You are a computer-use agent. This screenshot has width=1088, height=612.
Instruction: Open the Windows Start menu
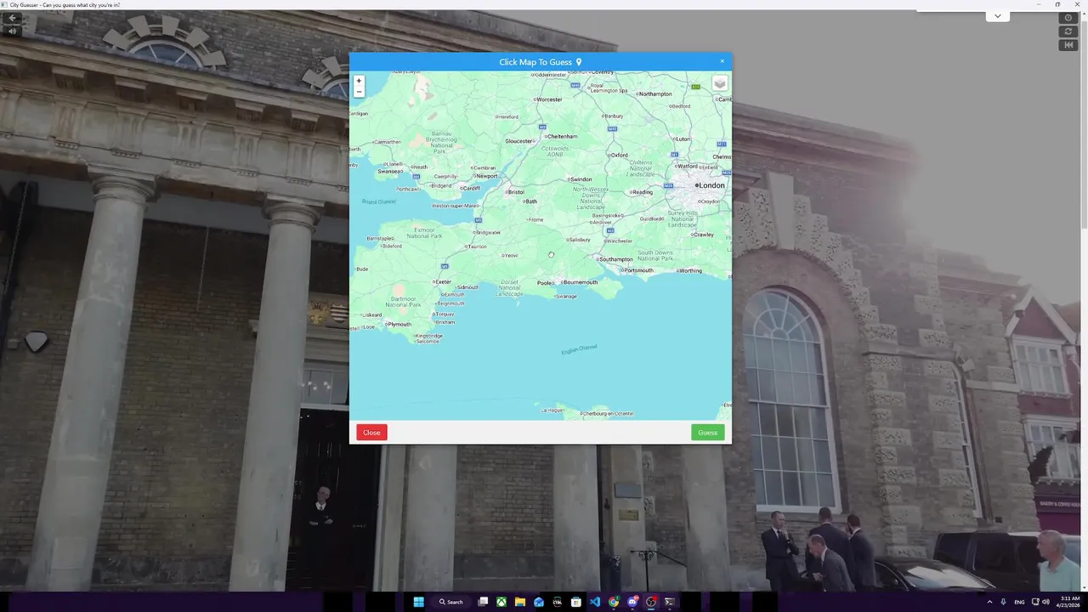[x=418, y=602]
